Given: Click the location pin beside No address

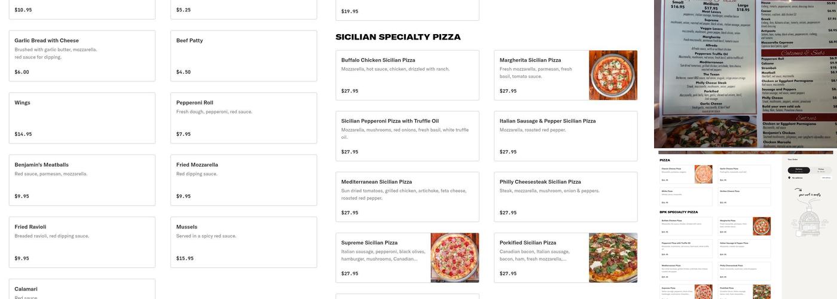Looking at the screenshot, I should 790,178.
